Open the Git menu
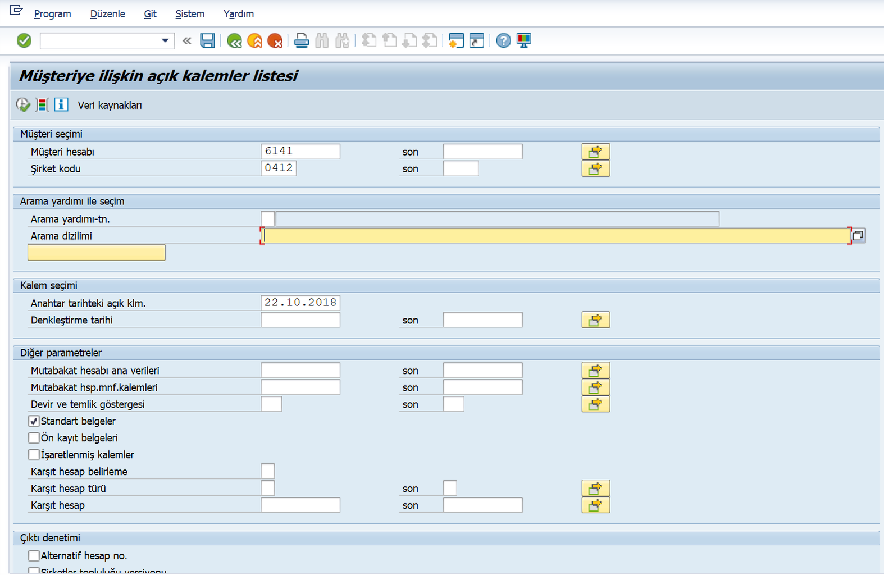 pyautogui.click(x=150, y=13)
